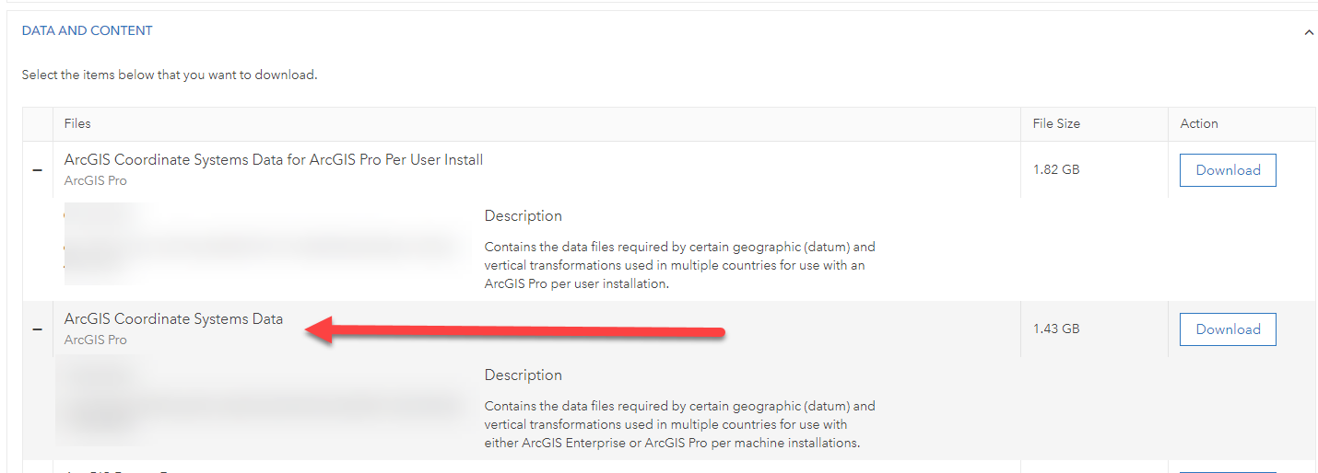Click the 1.43 GB file size value

point(1056,329)
